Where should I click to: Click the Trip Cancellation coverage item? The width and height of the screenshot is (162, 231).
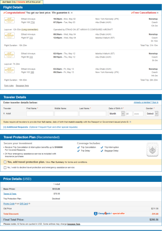pos(87,147)
